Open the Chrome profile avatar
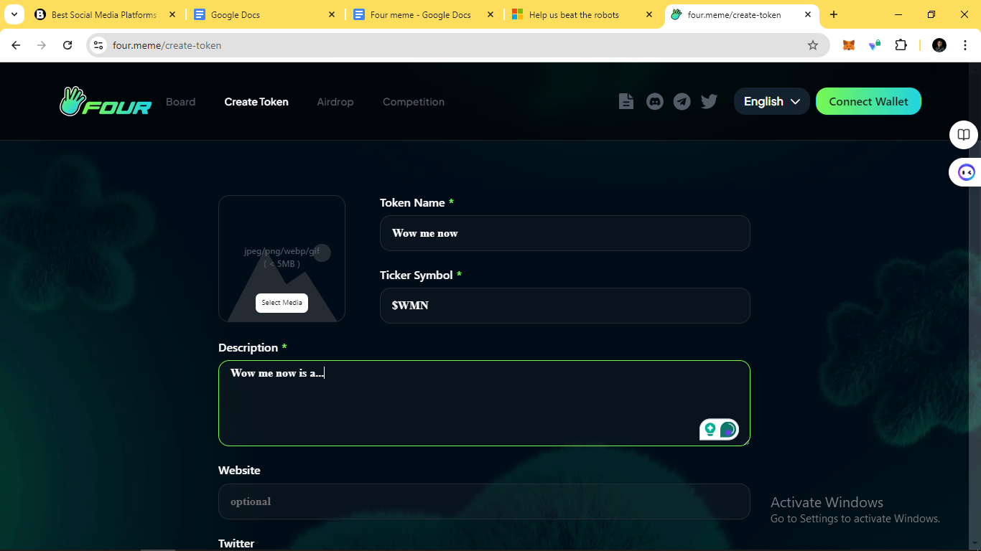 coord(939,45)
